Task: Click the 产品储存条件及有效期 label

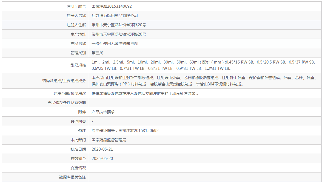Action: tap(67, 103)
